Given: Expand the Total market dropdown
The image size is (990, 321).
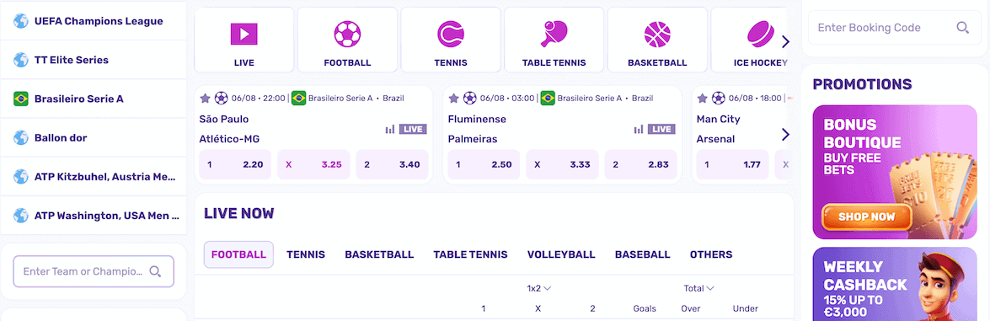Looking at the screenshot, I should click(x=699, y=288).
